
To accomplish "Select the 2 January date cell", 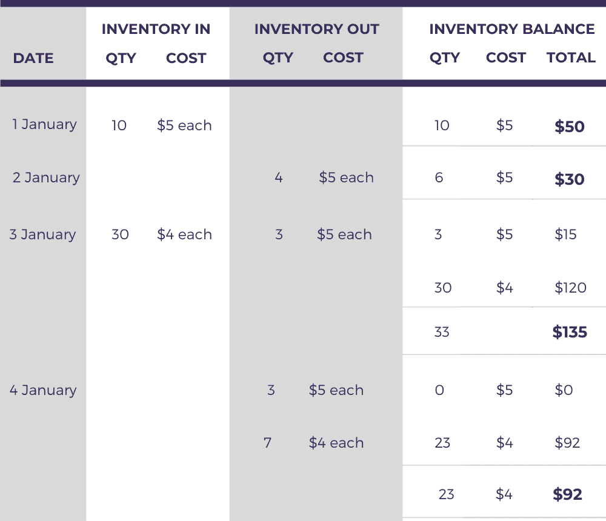I will tap(46, 178).
